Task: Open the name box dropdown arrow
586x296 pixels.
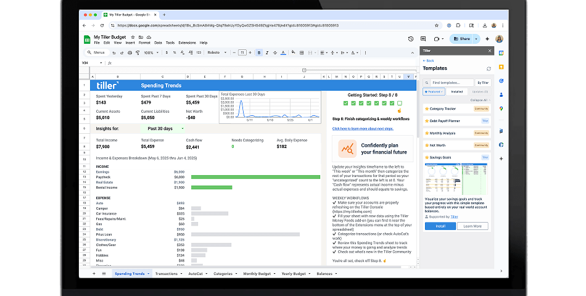Action: tap(101, 63)
